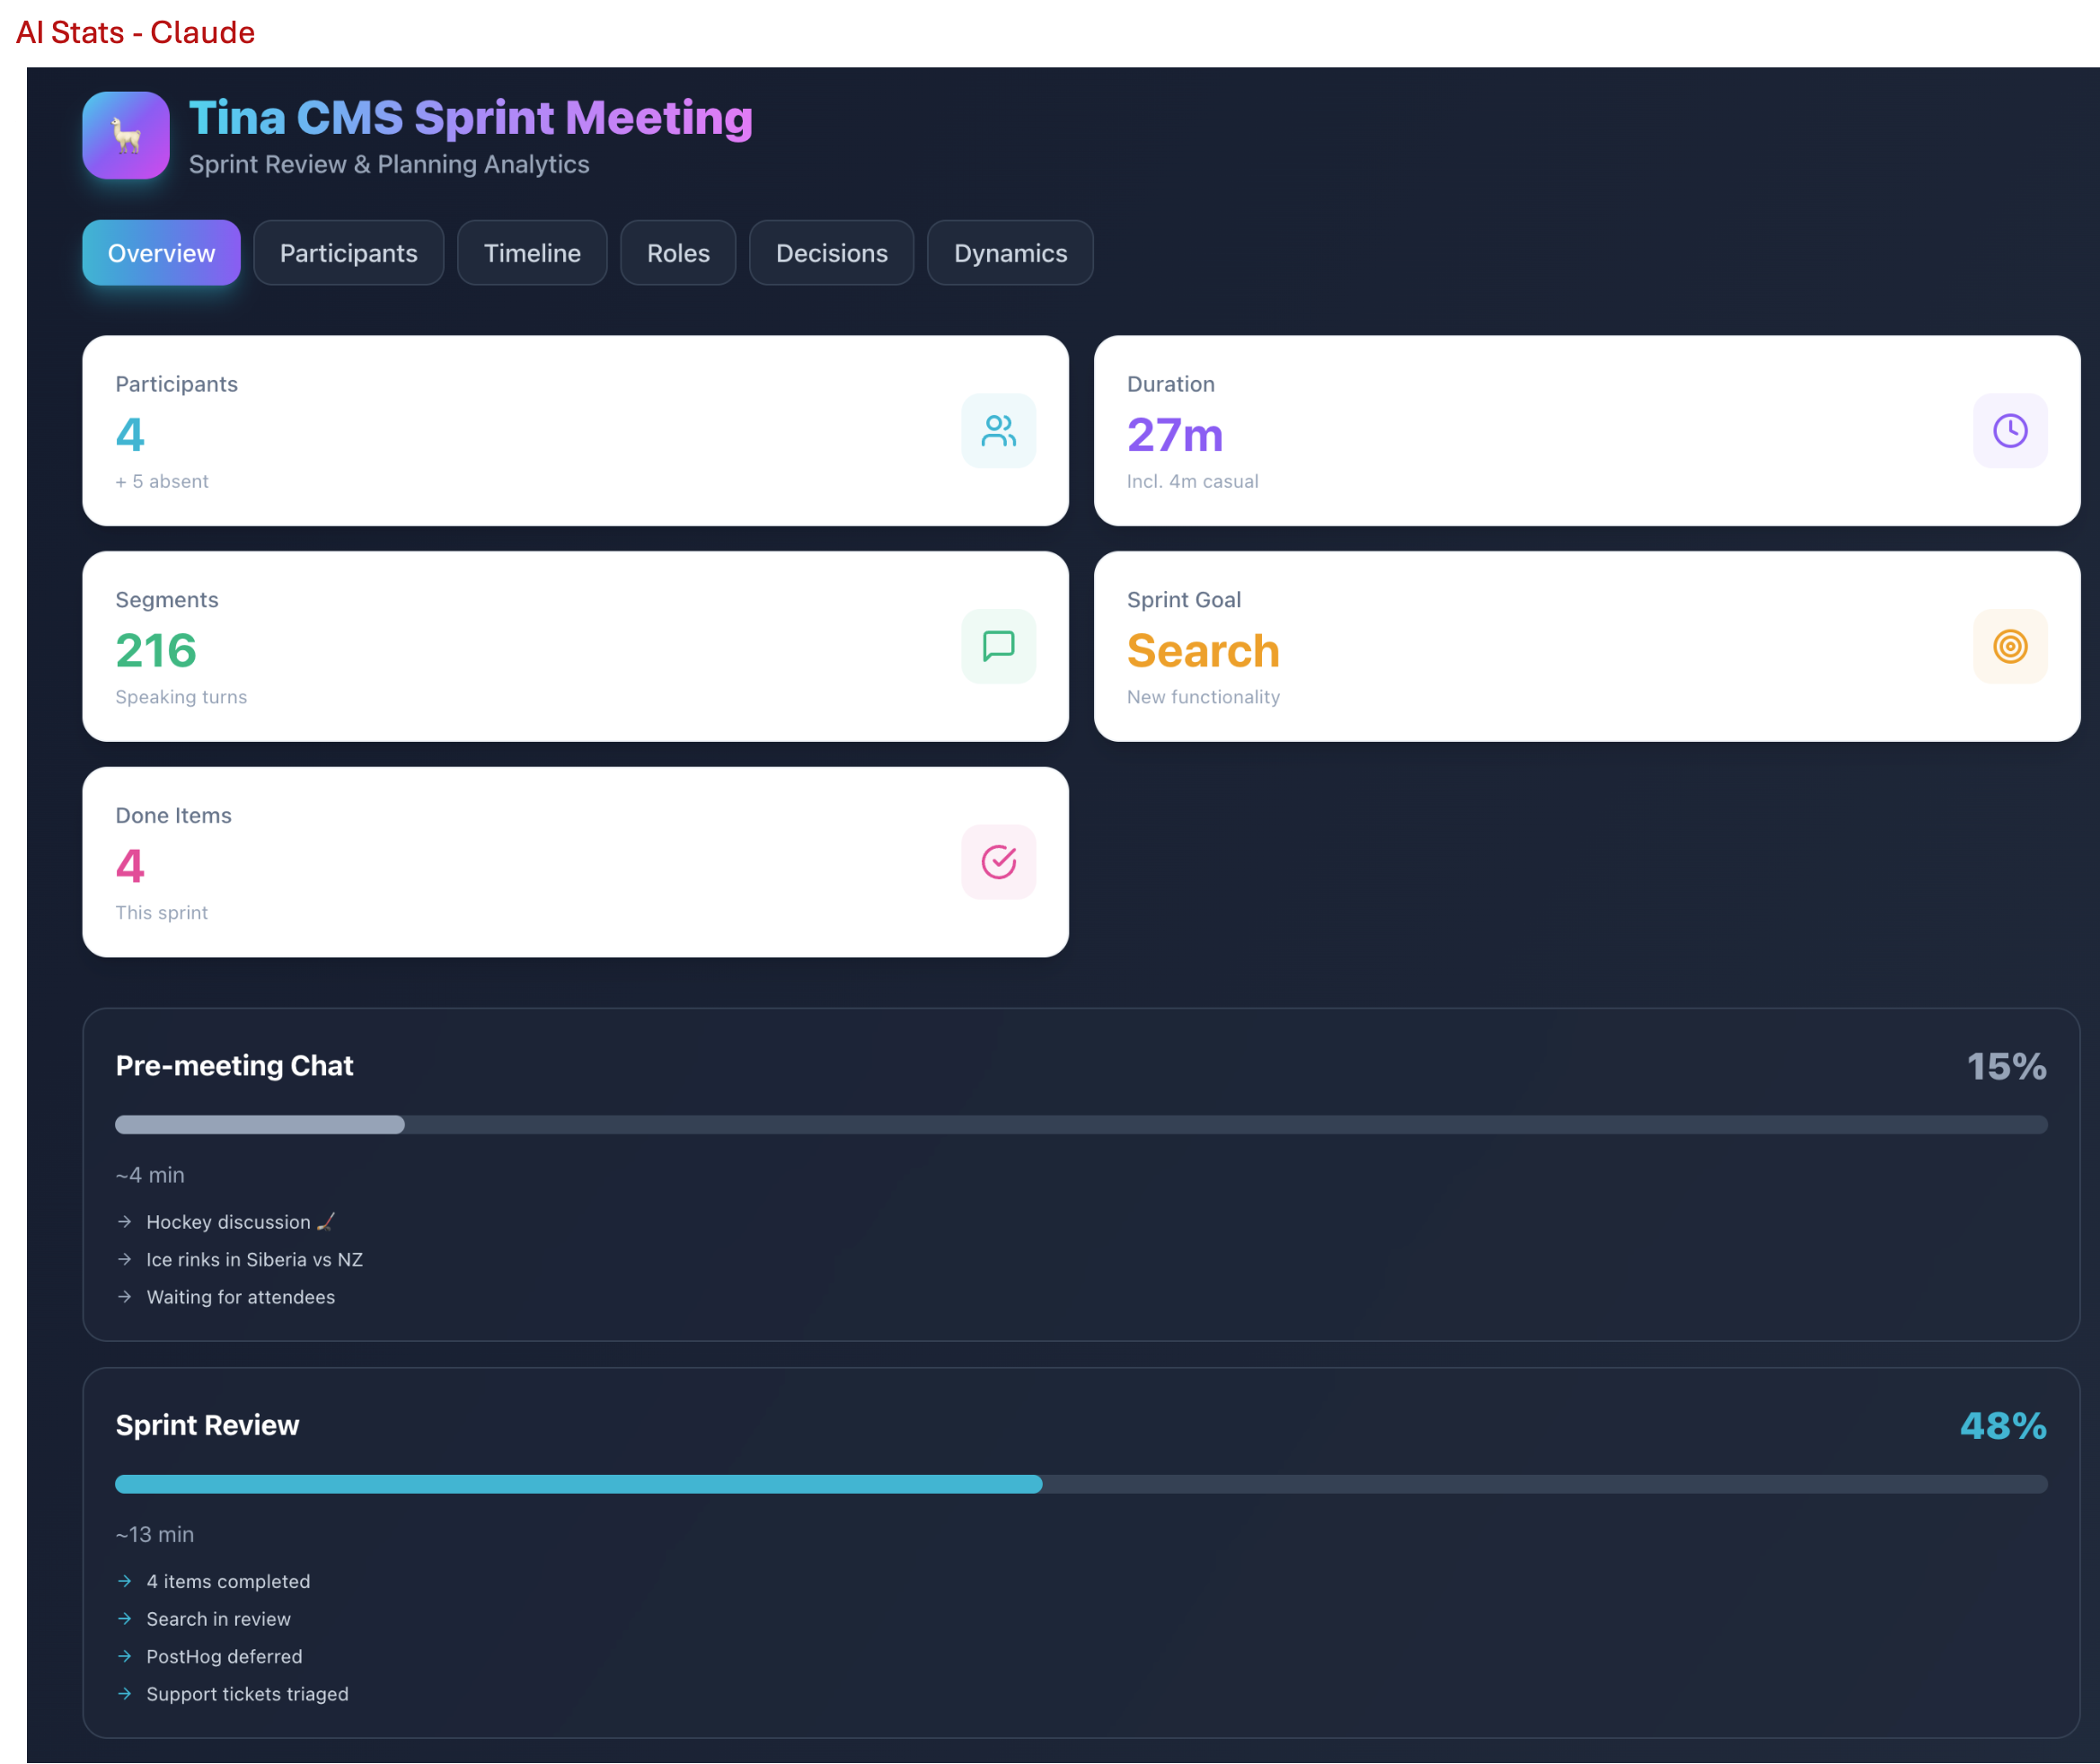This screenshot has width=2100, height=1764.
Task: Click the Overview button
Action: point(161,253)
